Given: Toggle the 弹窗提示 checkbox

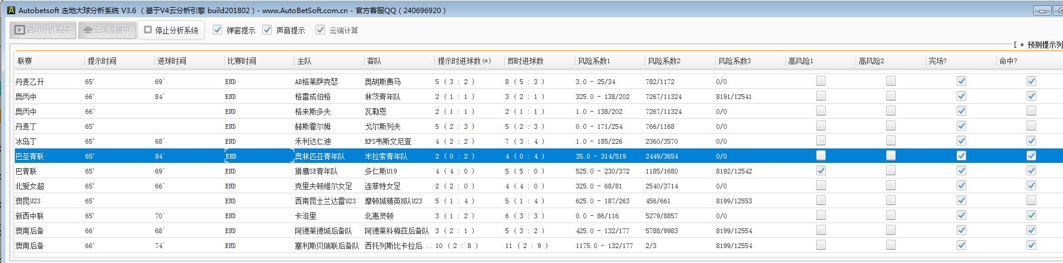Looking at the screenshot, I should coord(217,30).
